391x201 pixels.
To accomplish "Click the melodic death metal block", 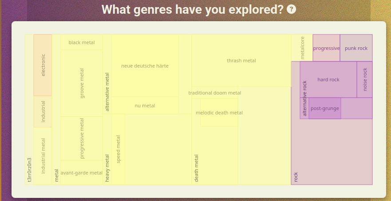I will [x=219, y=113].
